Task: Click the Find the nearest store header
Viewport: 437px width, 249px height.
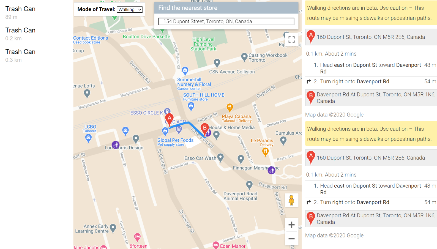Action: pos(226,8)
